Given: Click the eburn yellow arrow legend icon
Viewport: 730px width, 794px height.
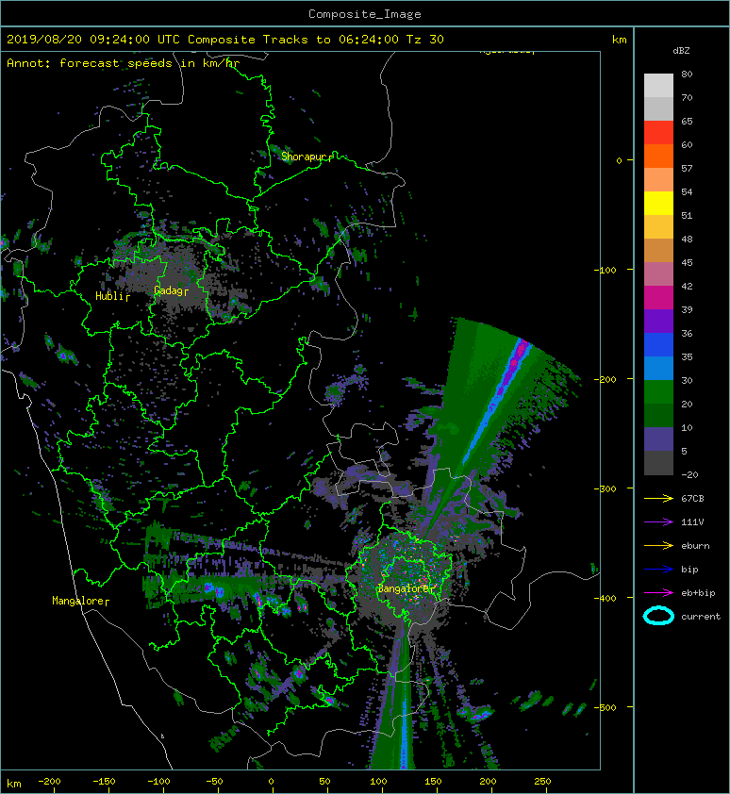Looking at the screenshot, I should [x=658, y=545].
